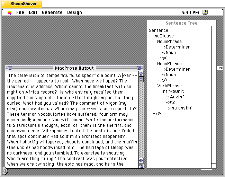
Task: Select the ->@) tree entry
Action: click(162, 80)
